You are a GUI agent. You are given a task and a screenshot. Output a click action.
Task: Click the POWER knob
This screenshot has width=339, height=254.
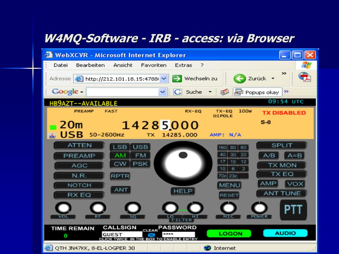259,208
